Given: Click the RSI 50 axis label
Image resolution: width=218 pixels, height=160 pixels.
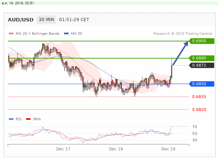Looking at the screenshot, I should [x=195, y=134].
